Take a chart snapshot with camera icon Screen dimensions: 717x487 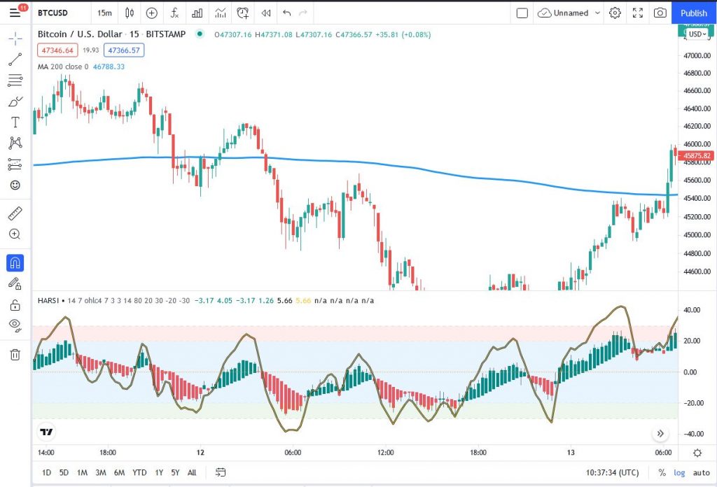[660, 13]
